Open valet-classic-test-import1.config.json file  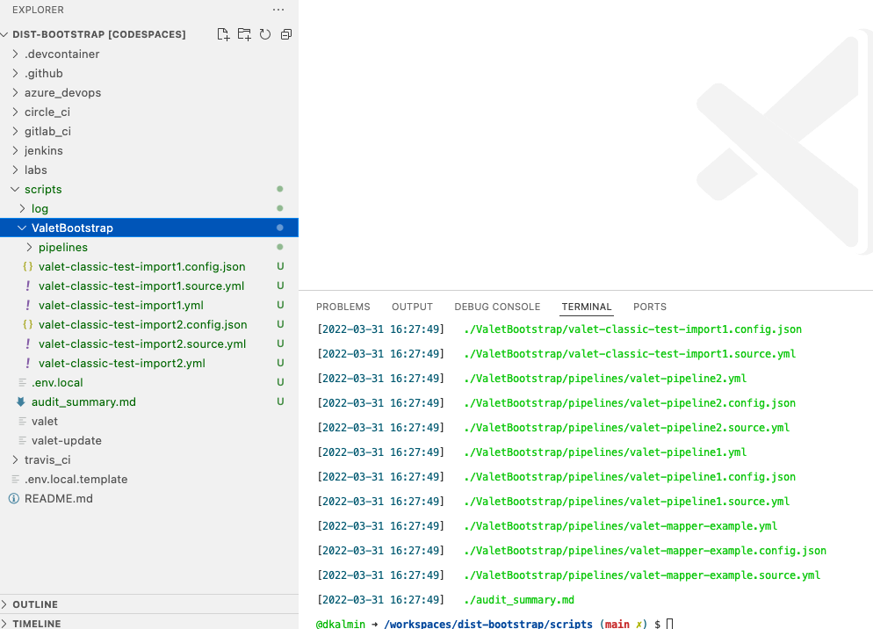click(142, 266)
